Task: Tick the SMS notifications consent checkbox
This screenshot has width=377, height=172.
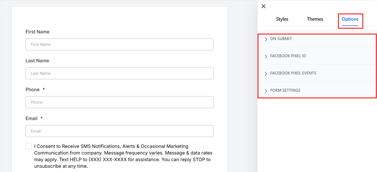Action: pos(29,146)
